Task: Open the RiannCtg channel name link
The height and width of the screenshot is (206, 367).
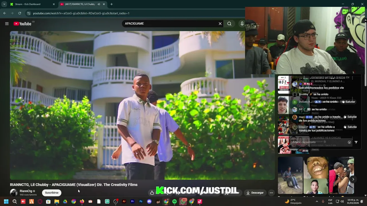Action: 26,191
